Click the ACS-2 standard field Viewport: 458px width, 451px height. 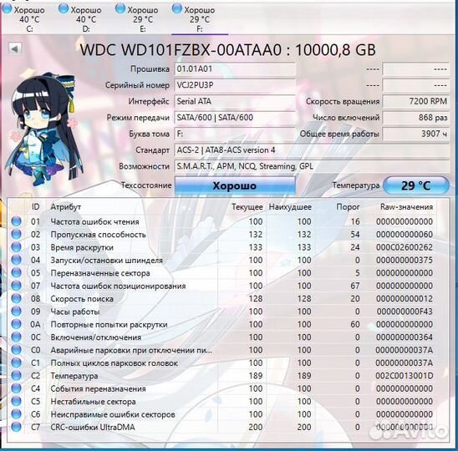pyautogui.click(x=312, y=150)
